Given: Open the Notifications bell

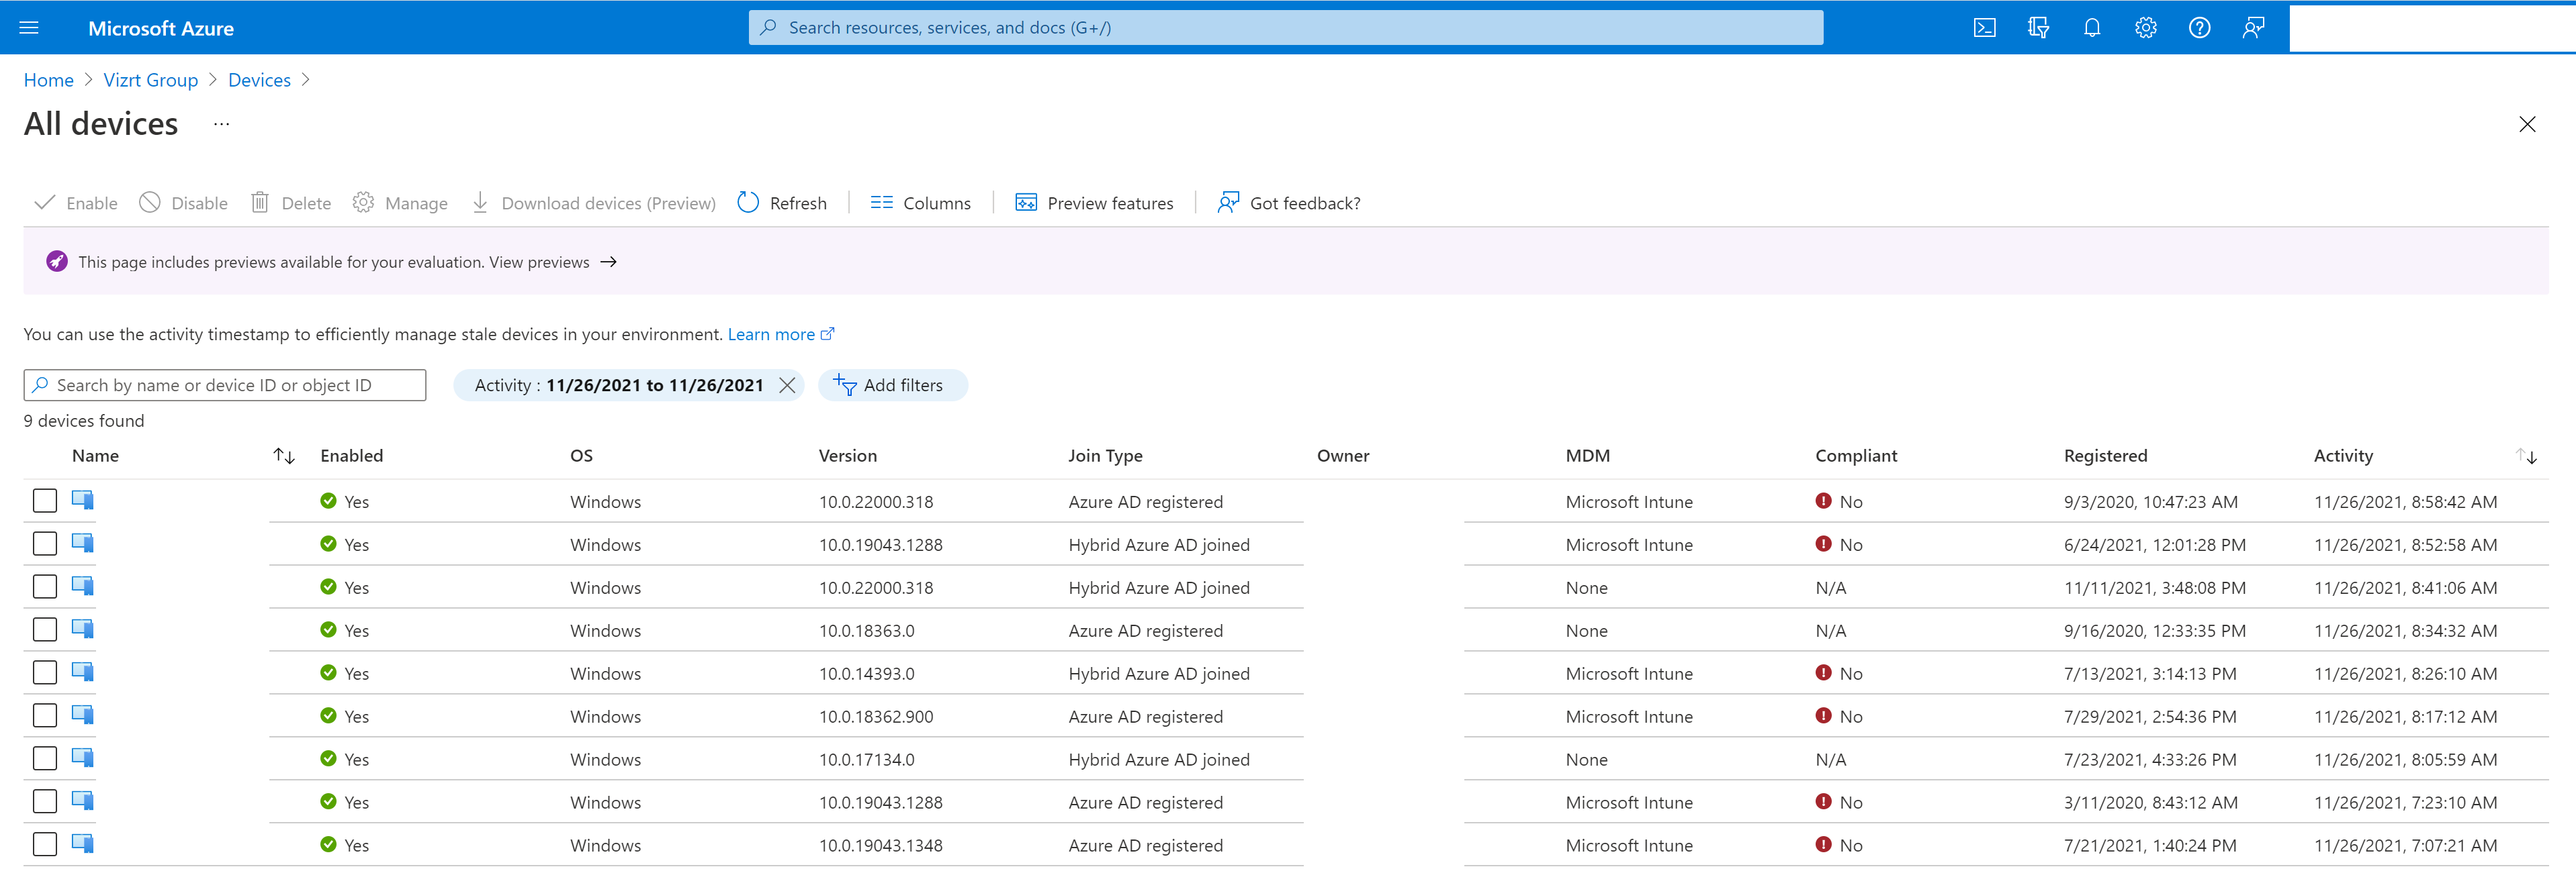Looking at the screenshot, I should 2092,28.
